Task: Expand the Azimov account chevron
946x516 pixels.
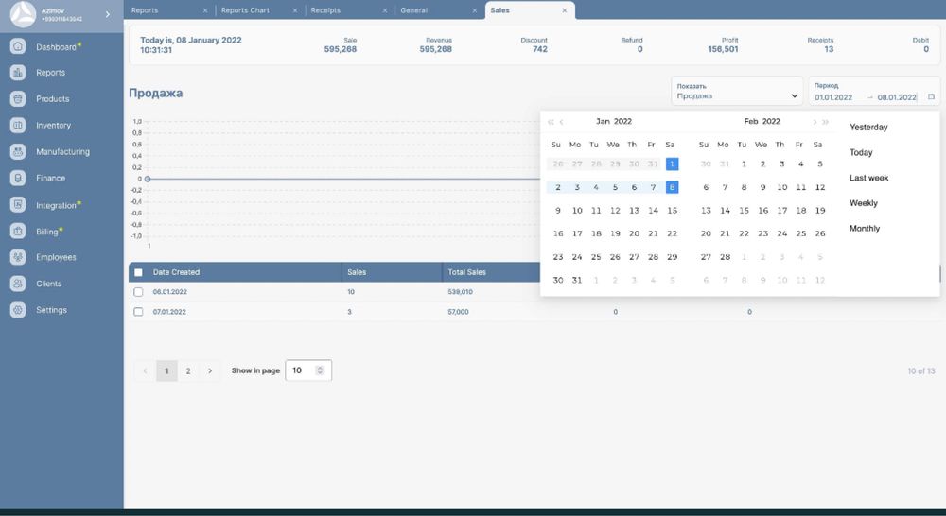Action: click(x=108, y=14)
